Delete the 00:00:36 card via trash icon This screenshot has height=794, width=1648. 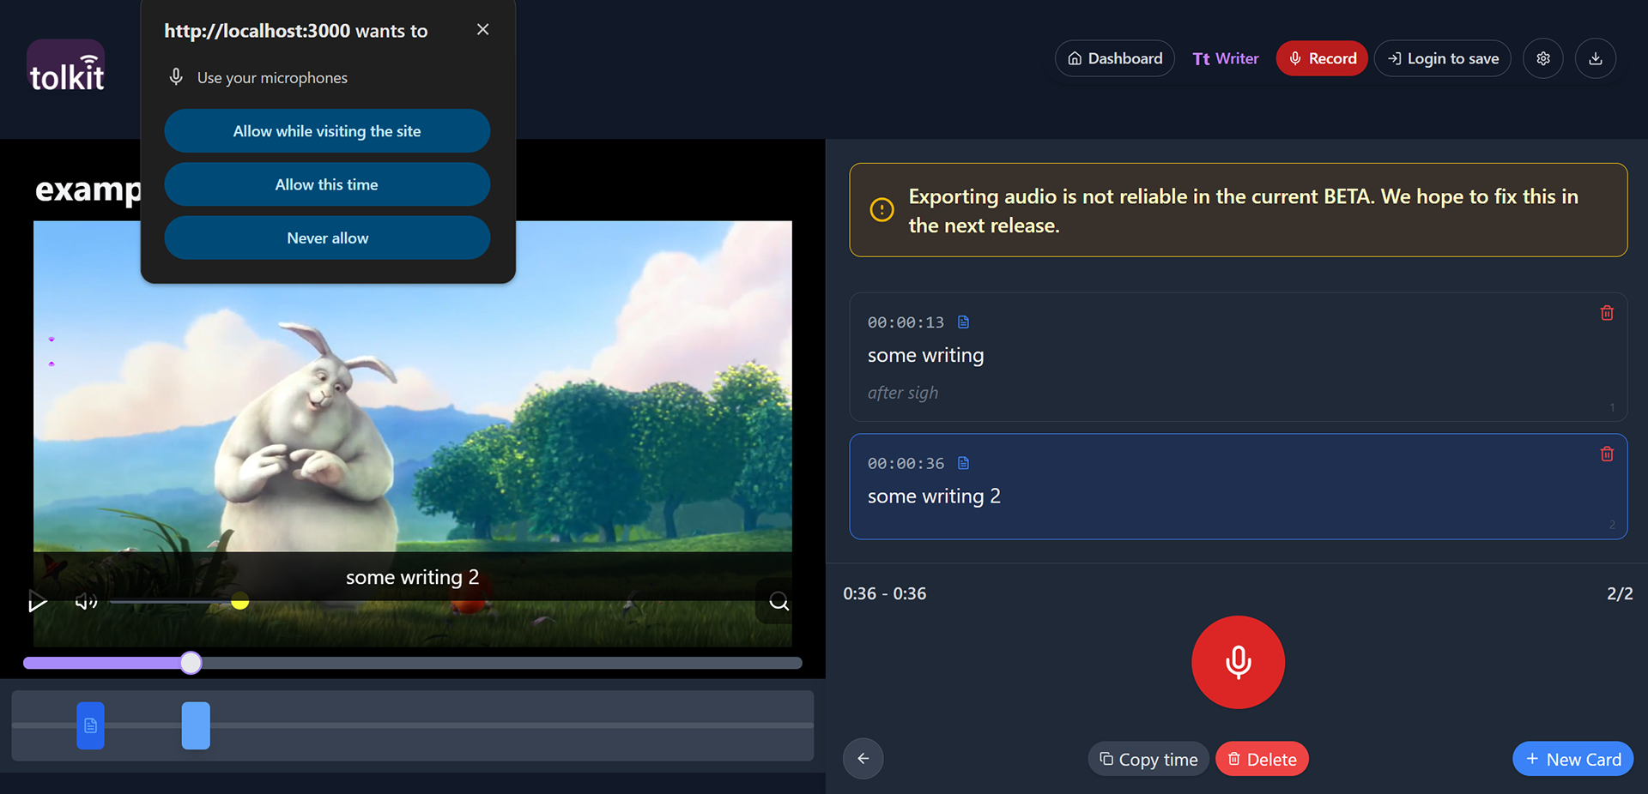(x=1607, y=454)
